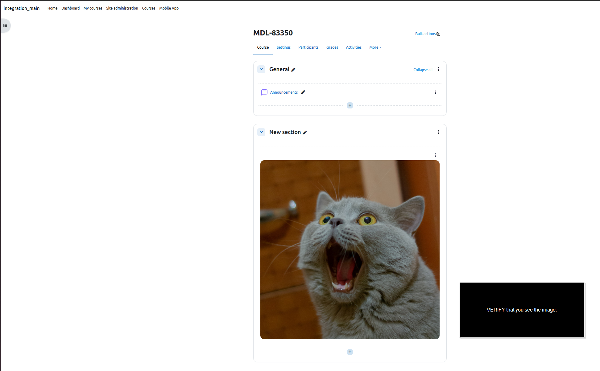Open the course index drawer icon
The image size is (600, 371).
5,25
